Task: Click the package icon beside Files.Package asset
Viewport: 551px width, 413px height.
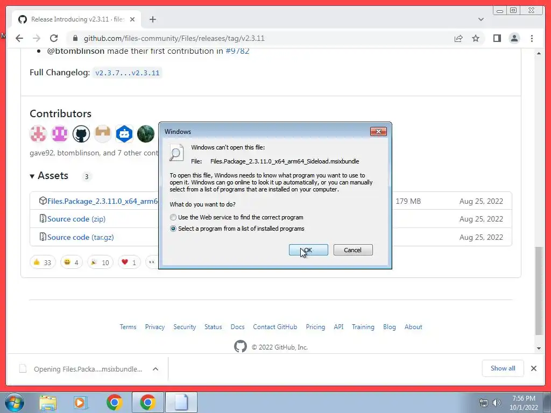Action: click(43, 201)
